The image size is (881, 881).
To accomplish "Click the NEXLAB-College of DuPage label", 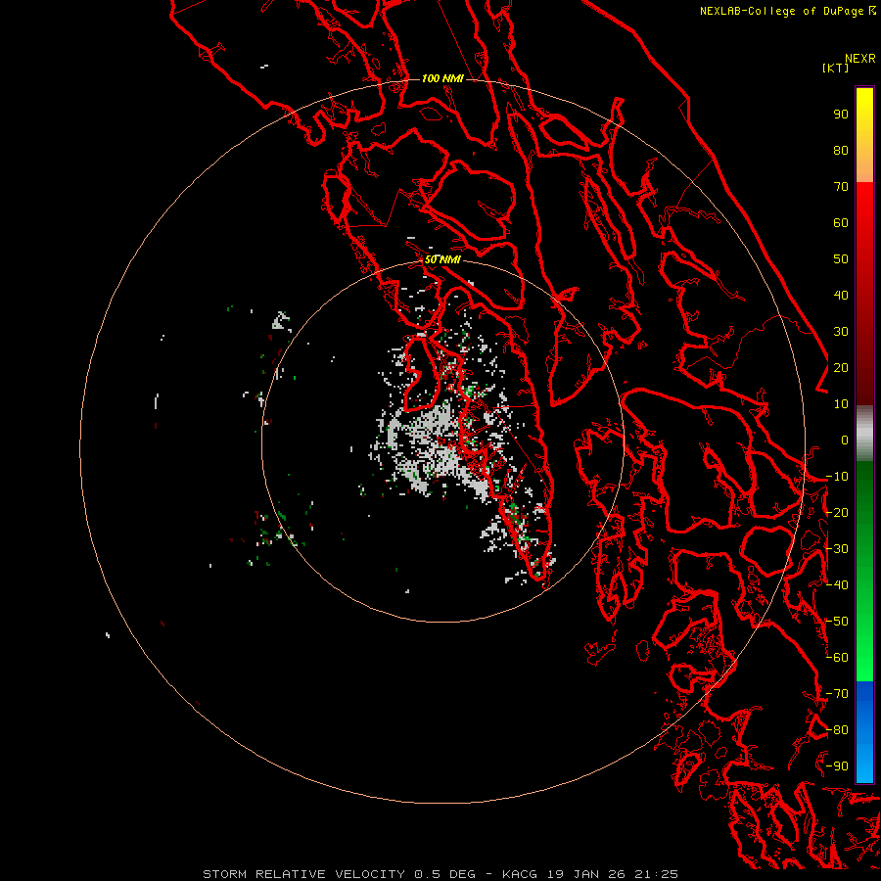I will [x=787, y=11].
